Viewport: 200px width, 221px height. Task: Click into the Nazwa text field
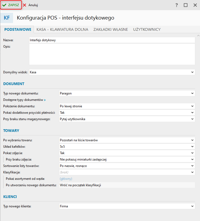coord(112,40)
